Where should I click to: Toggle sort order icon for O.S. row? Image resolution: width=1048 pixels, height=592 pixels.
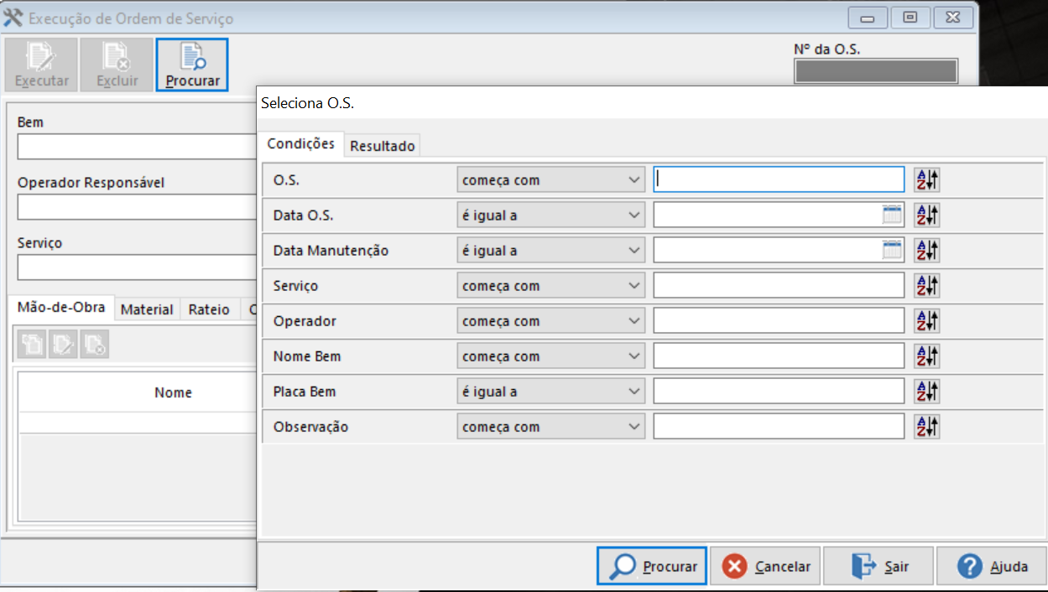[927, 179]
